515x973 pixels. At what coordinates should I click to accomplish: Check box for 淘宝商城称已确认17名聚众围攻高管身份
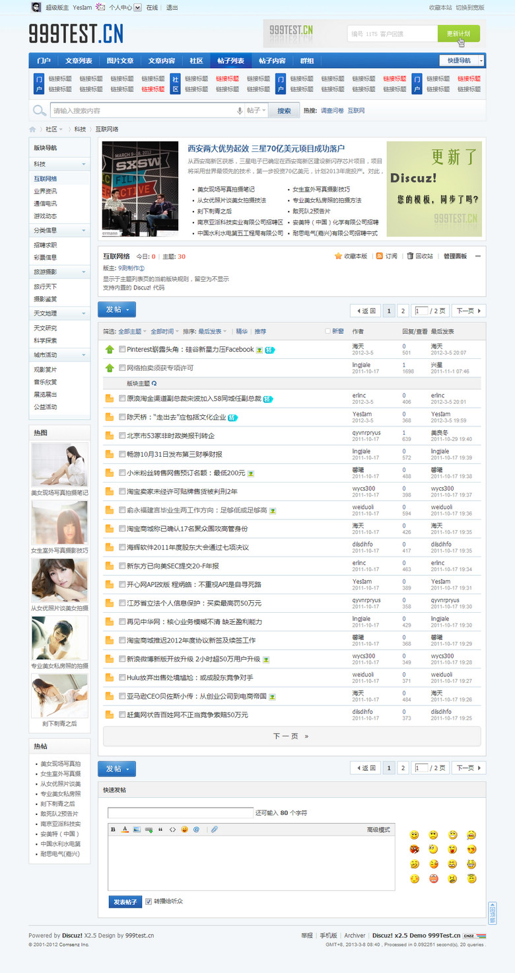[x=122, y=529]
